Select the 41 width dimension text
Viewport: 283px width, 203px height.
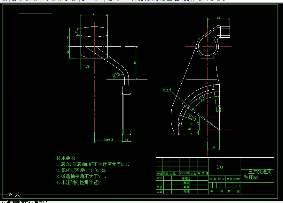94,14
